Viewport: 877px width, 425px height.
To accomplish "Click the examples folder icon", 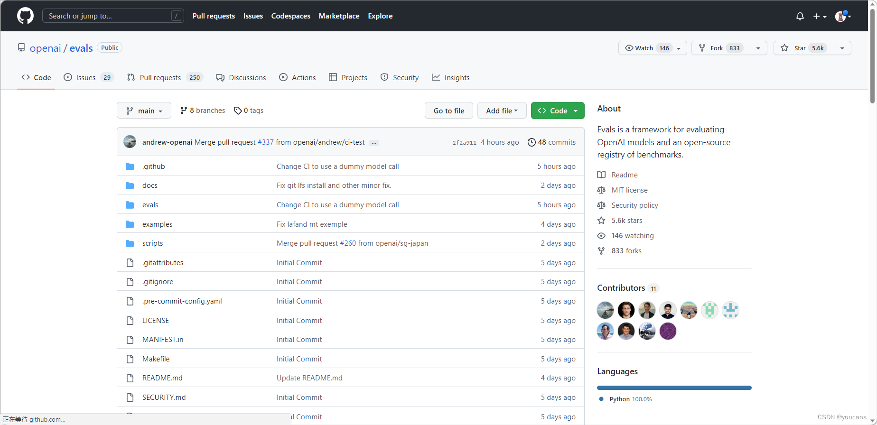I will coord(130,224).
